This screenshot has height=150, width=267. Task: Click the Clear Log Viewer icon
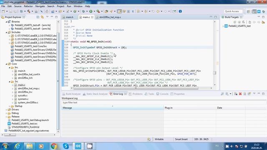click(x=236, y=94)
